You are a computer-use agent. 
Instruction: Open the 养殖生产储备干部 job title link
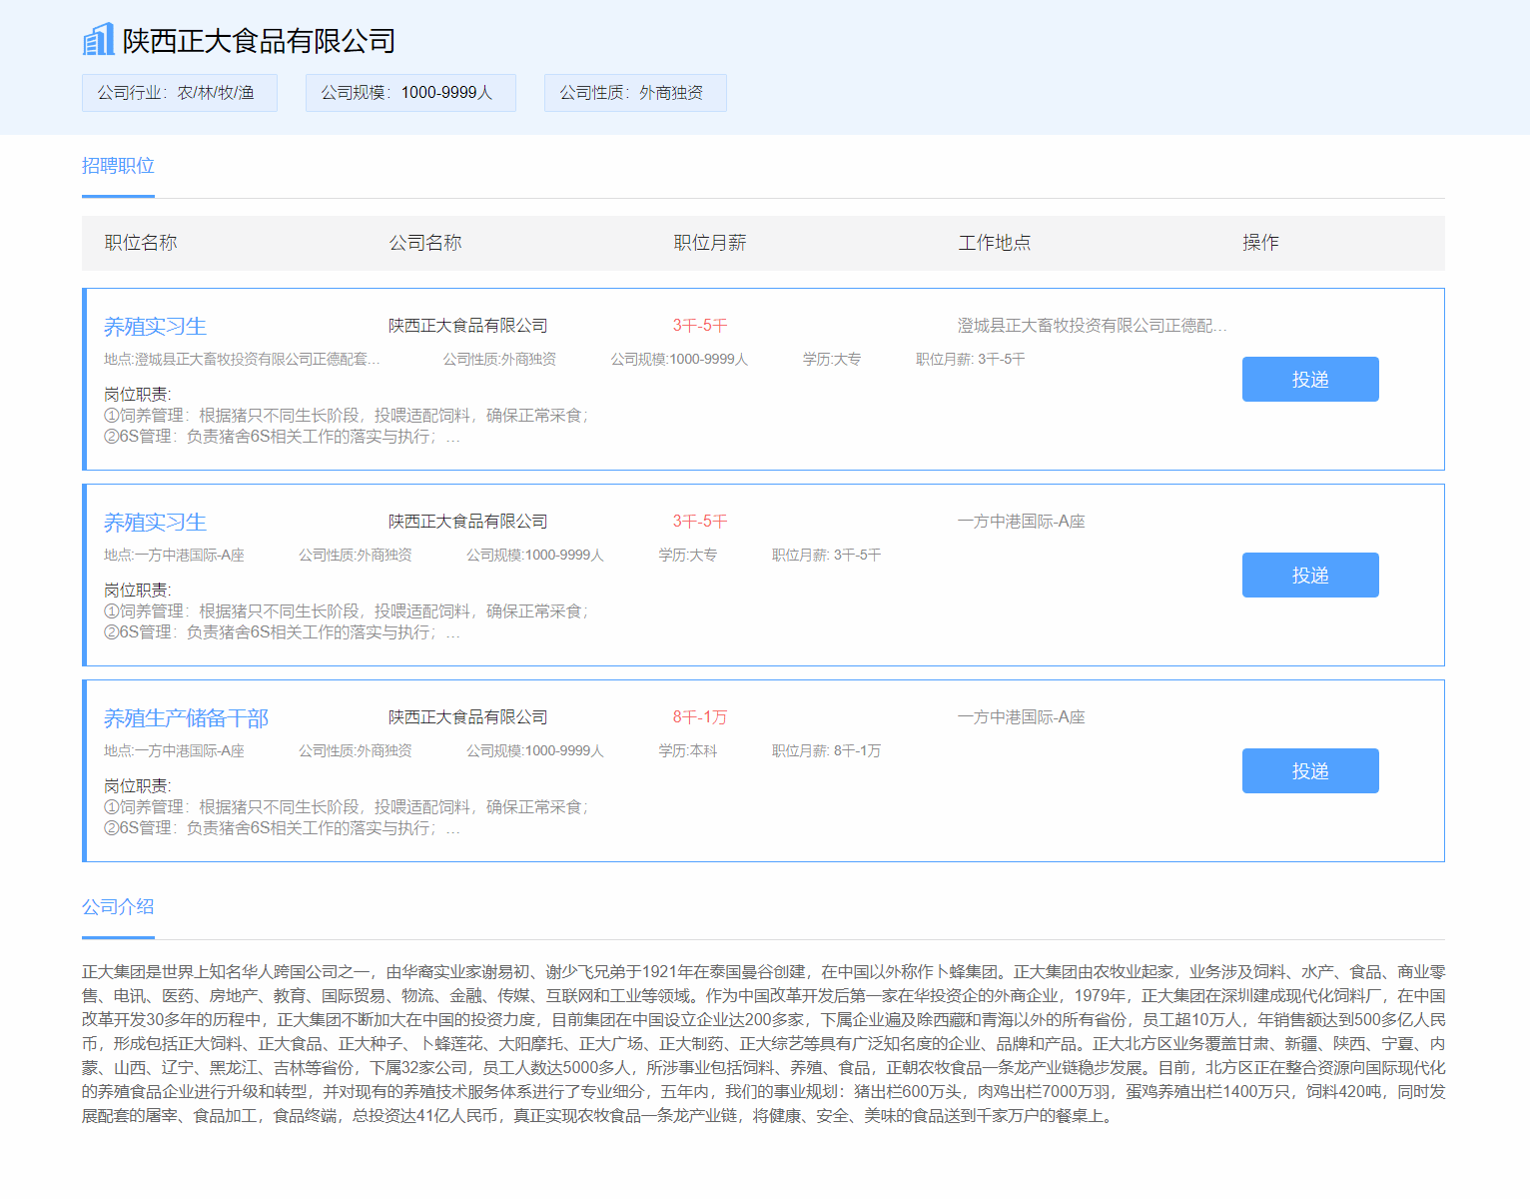186,718
